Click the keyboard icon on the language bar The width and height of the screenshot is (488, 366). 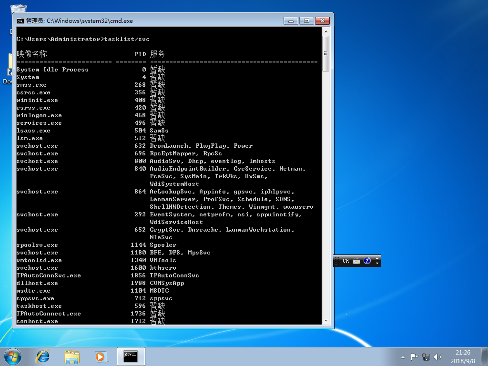(356, 261)
